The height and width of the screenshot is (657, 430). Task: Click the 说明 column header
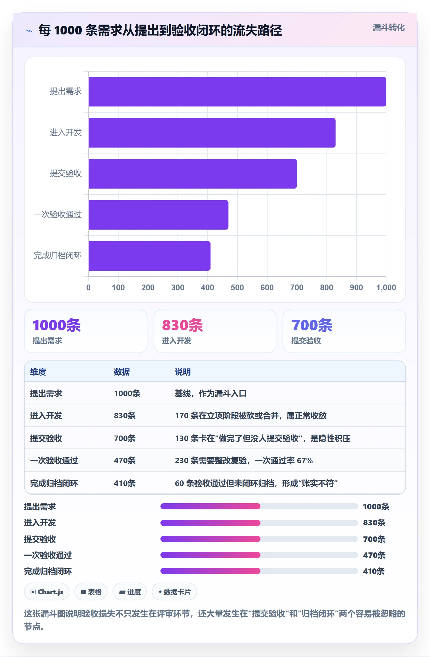(183, 372)
